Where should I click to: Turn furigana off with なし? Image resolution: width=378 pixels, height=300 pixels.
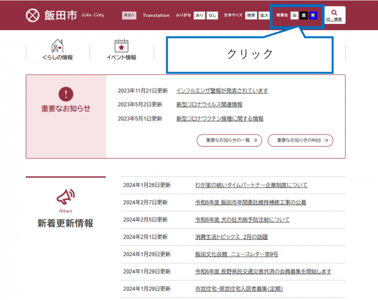(x=212, y=15)
